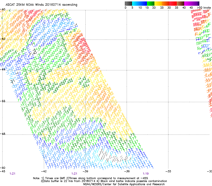Click the brown 35-40 knots legend swatch

point(180,3)
